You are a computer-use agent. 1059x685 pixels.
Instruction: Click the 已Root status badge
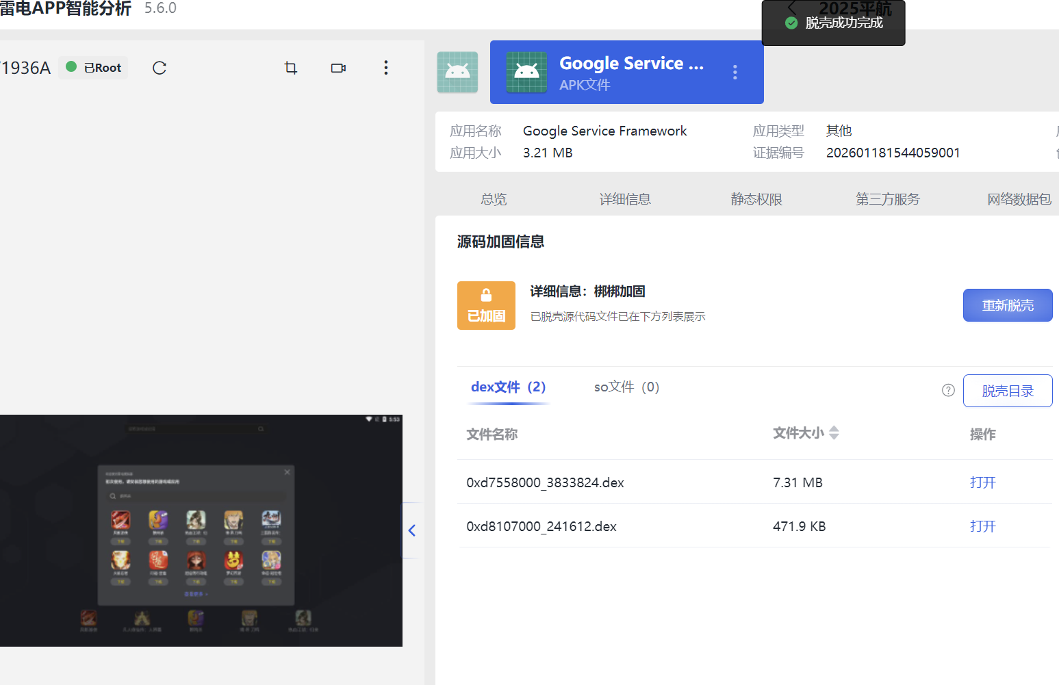[x=94, y=68]
